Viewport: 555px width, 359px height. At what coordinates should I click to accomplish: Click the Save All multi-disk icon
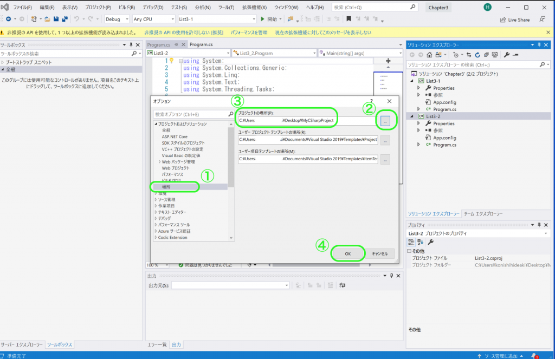pyautogui.click(x=65, y=19)
